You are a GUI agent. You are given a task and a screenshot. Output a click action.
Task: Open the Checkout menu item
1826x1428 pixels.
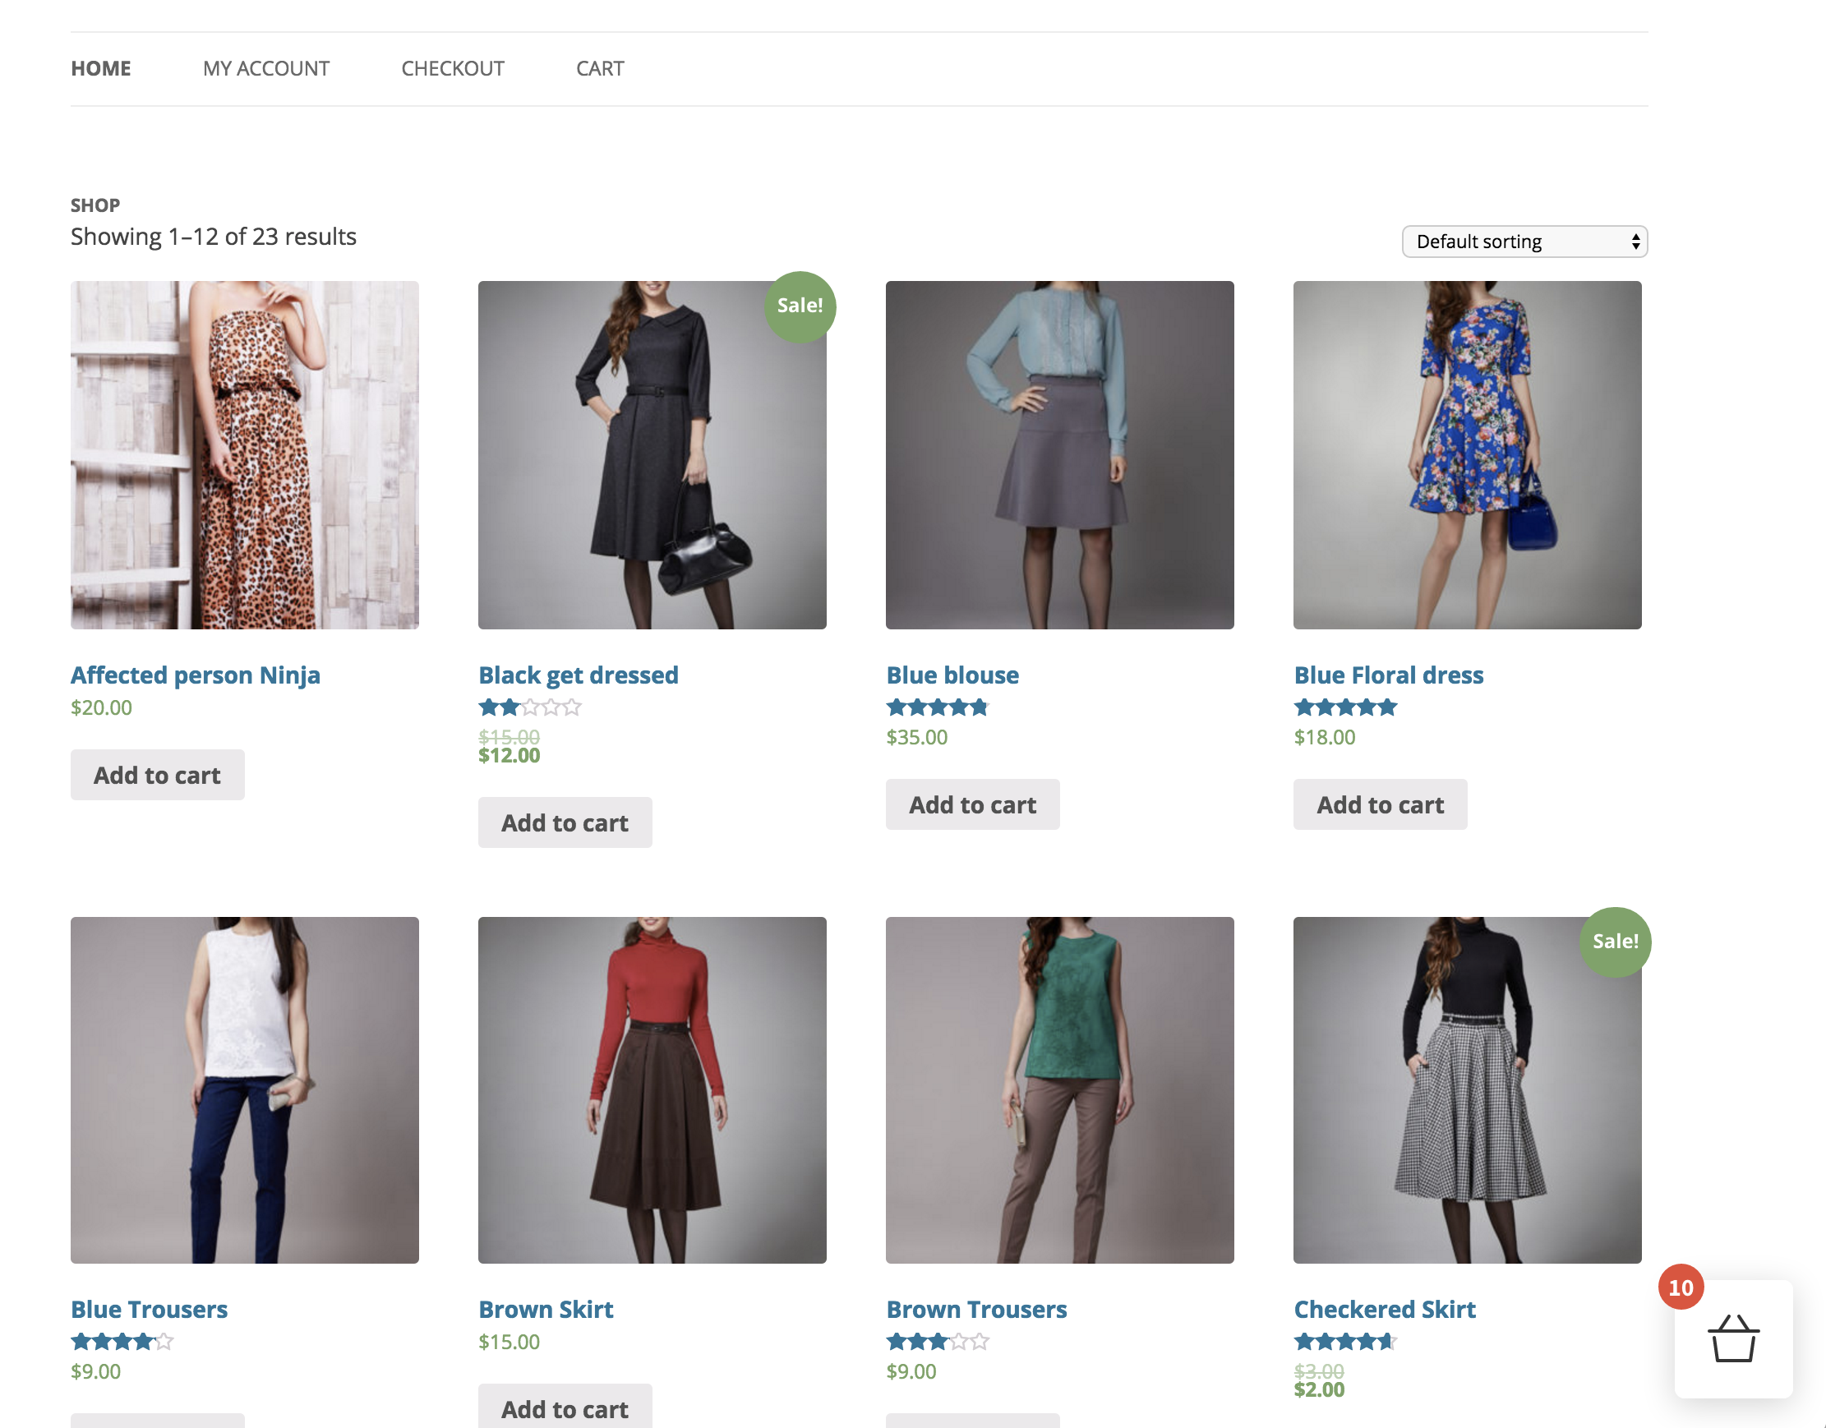pos(452,68)
